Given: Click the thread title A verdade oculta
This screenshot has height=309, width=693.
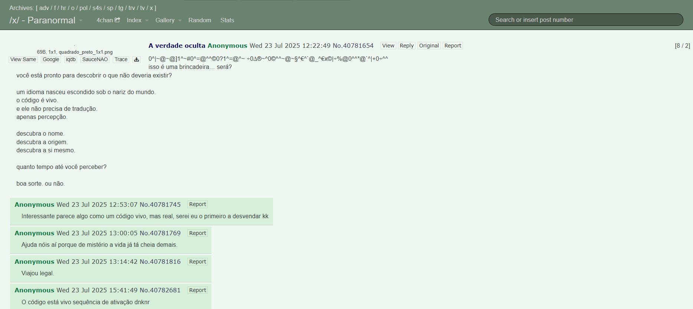Looking at the screenshot, I should (x=177, y=46).
